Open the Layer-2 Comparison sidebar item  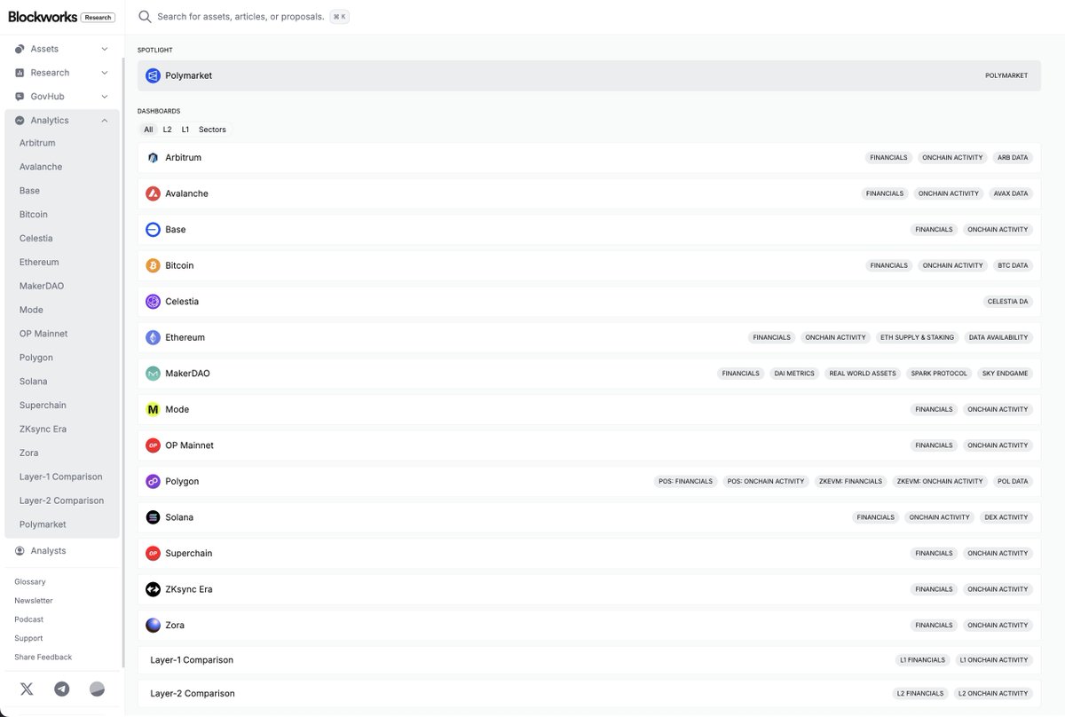(x=61, y=500)
